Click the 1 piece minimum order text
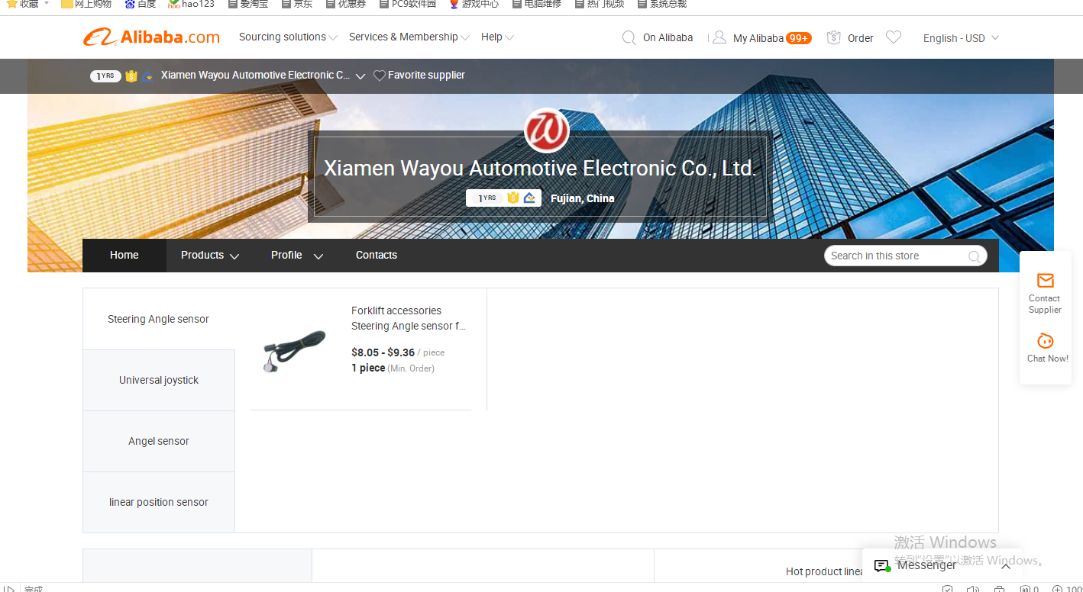Image resolution: width=1083 pixels, height=592 pixels. [x=368, y=368]
